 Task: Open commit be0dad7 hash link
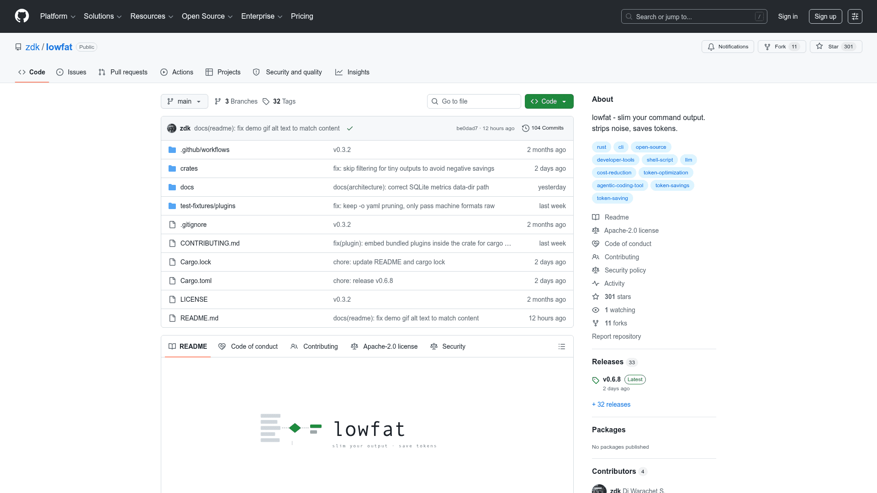[467, 128]
